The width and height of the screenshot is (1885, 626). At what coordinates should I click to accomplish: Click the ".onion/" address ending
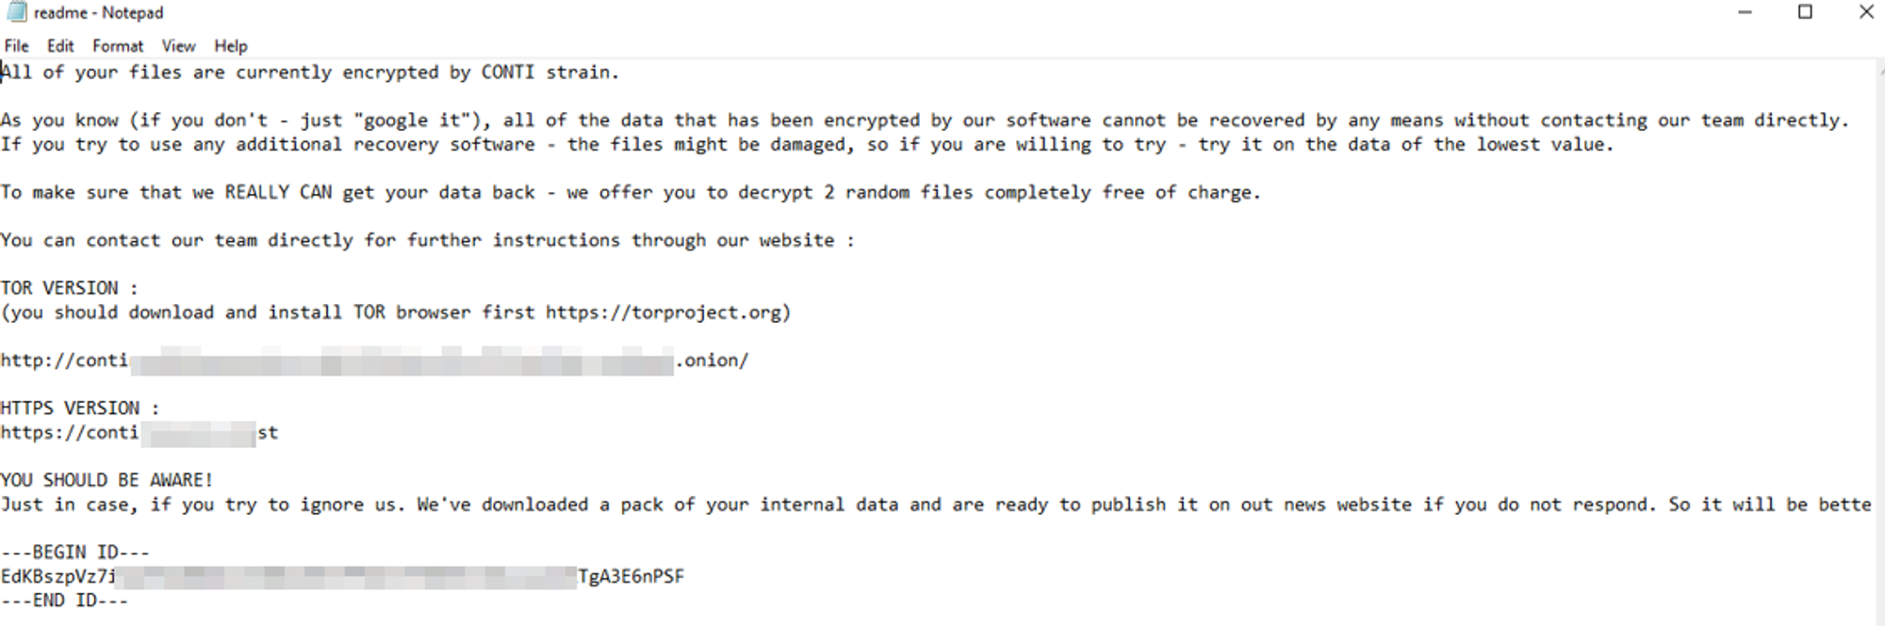(713, 361)
